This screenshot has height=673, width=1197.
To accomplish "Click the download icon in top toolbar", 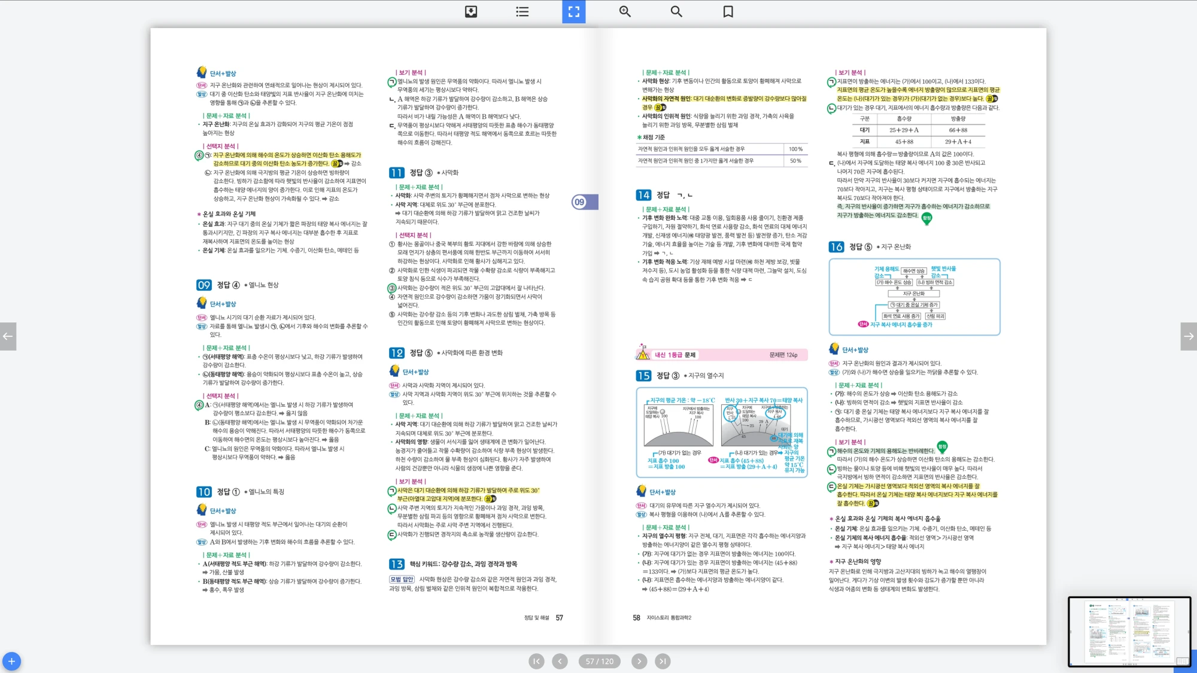I will point(471,11).
